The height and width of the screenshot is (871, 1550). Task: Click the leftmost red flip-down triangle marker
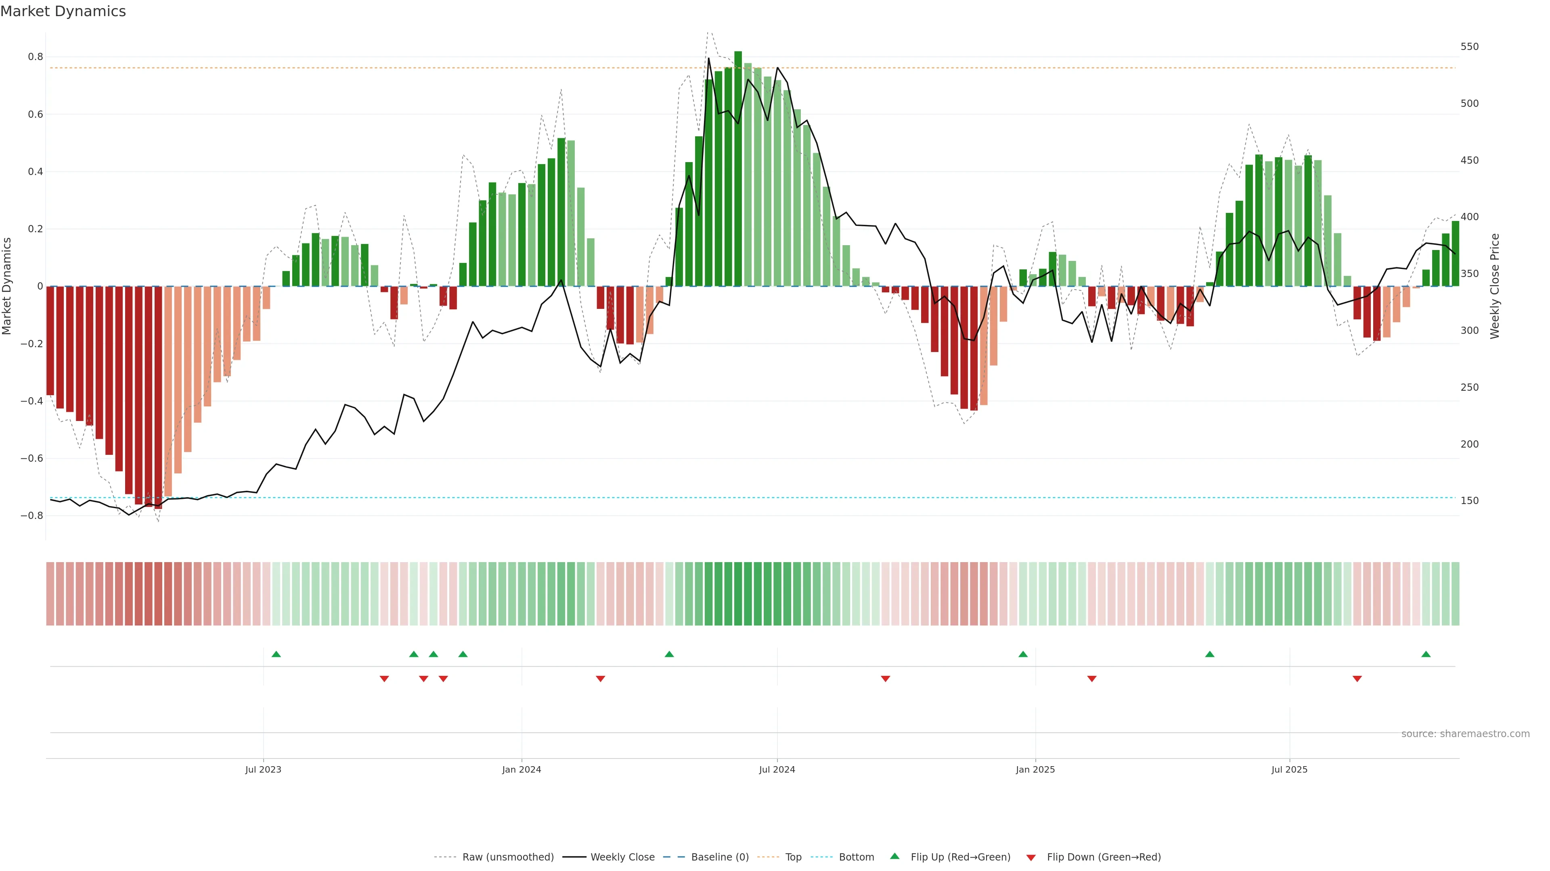385,679
